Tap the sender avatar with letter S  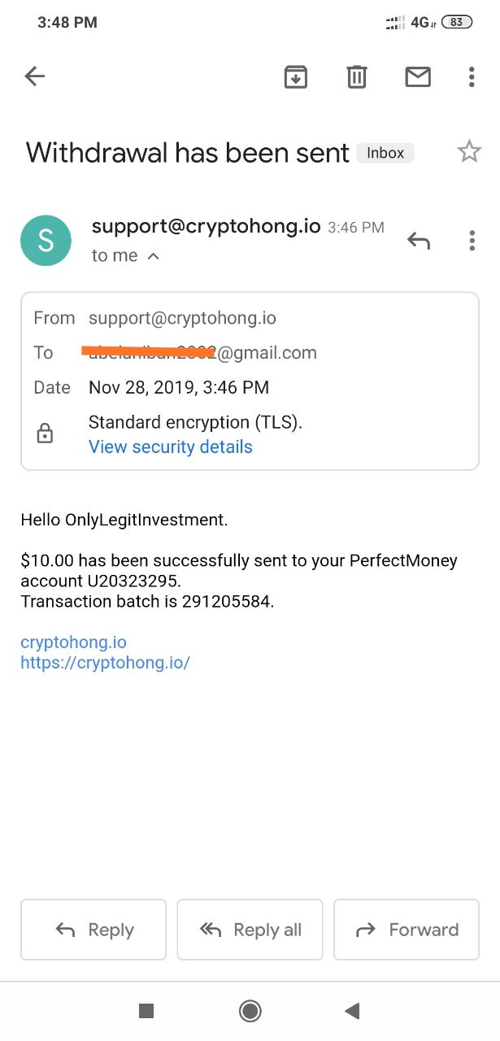coord(46,241)
